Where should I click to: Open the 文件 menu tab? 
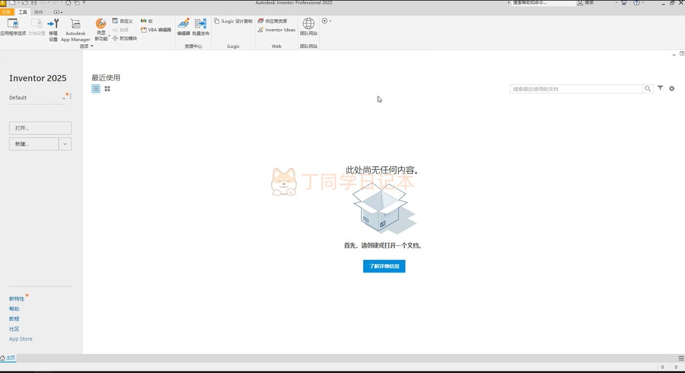point(7,11)
